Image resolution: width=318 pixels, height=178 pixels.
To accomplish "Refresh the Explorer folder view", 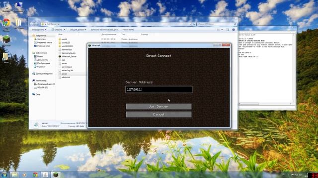I will (194, 24).
